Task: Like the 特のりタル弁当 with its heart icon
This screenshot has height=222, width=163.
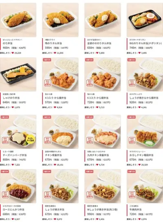Action: tap(55, 53)
